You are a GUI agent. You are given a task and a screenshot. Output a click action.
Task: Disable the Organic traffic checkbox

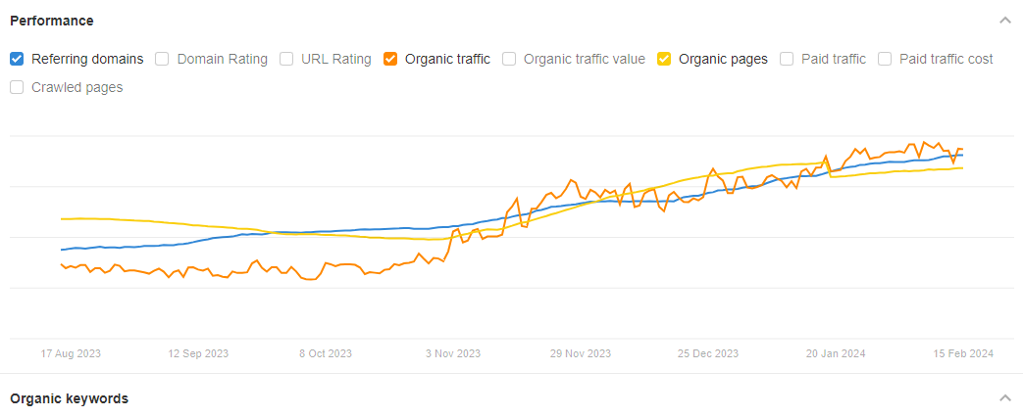[x=390, y=59]
